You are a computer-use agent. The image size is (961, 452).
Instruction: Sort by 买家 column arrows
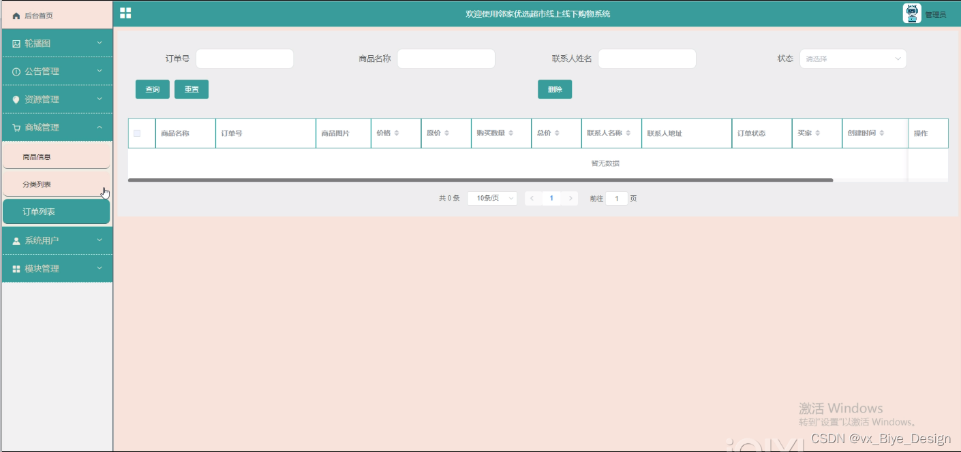click(817, 133)
